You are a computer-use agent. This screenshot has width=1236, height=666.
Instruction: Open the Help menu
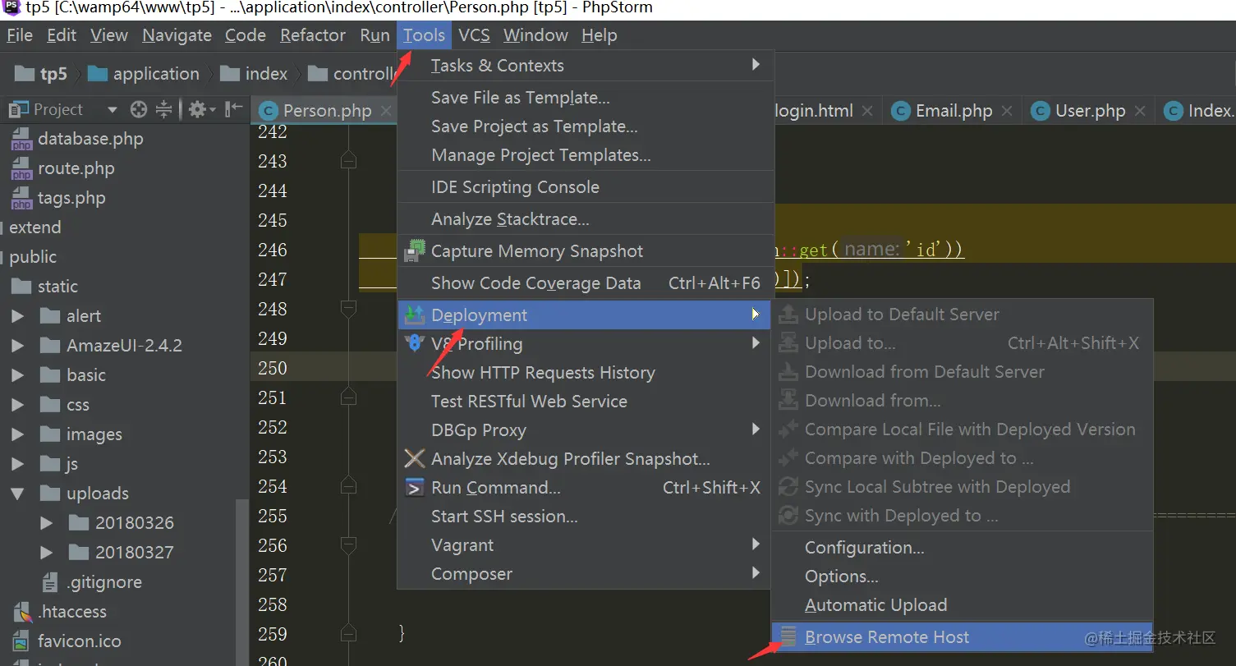click(599, 35)
